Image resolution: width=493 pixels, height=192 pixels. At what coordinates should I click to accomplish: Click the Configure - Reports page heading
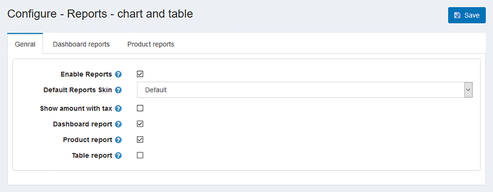pos(100,14)
